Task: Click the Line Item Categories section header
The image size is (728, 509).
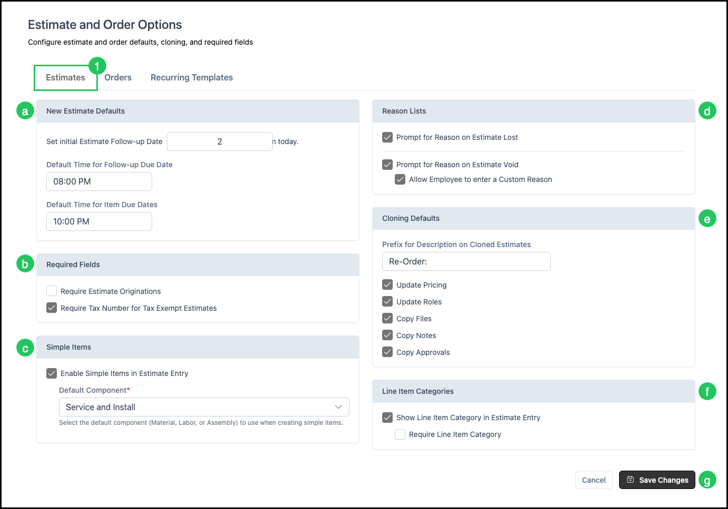Action: [534, 391]
